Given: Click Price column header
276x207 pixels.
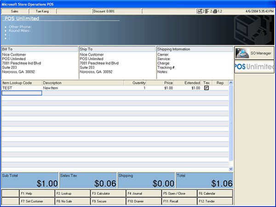Looking at the screenshot, I should 160,83.
